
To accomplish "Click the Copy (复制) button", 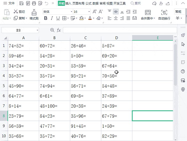I will [19, 18].
